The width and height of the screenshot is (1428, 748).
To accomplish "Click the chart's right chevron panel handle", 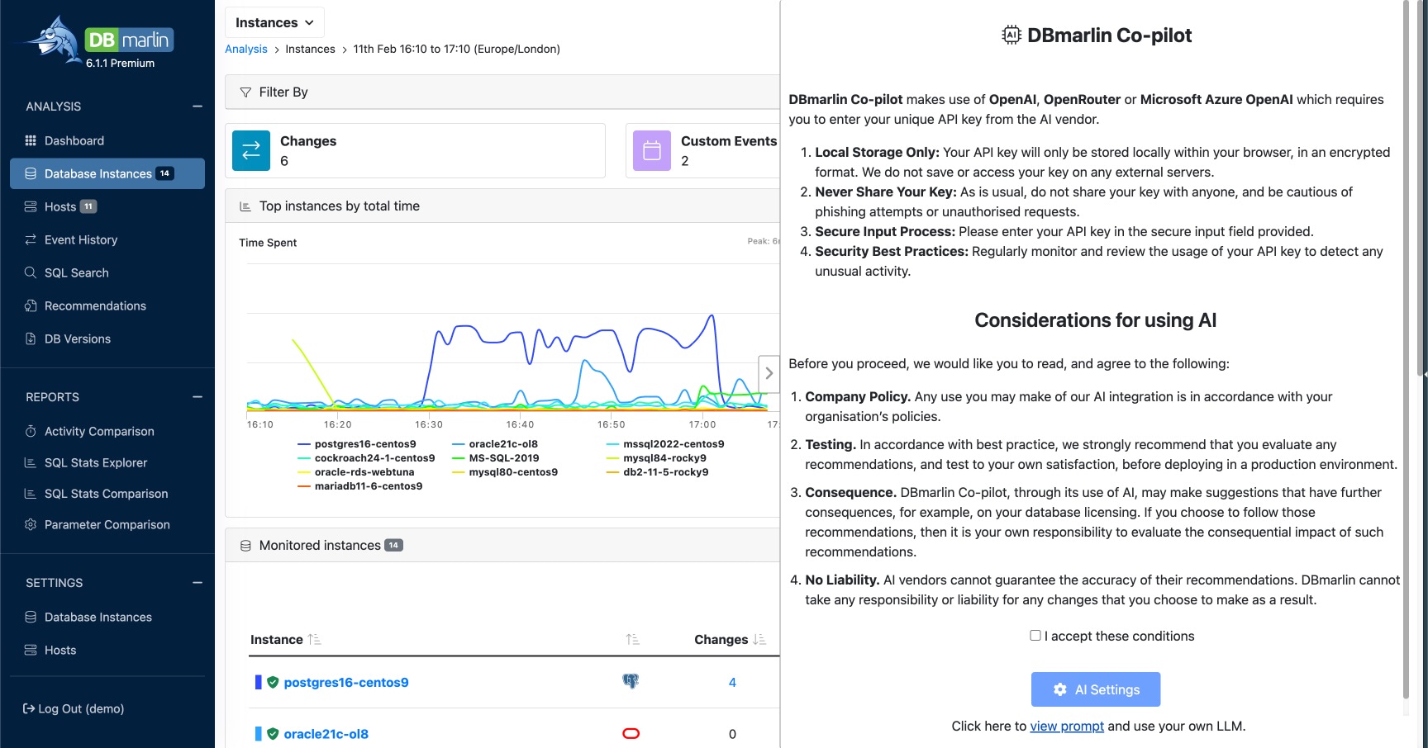I will pyautogui.click(x=769, y=373).
